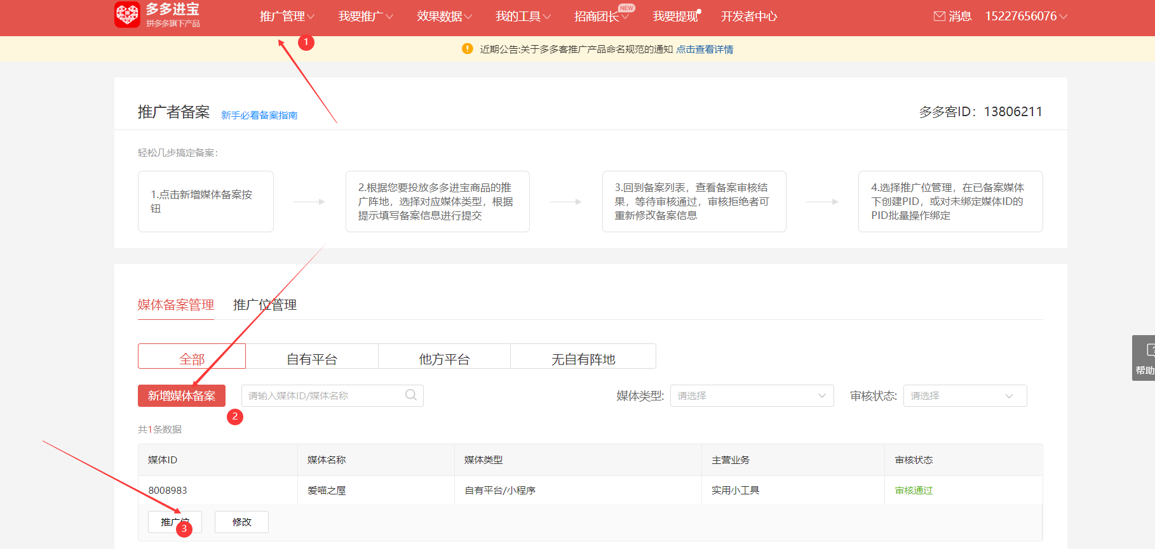Viewport: 1155px width, 549px height.
Task: Expand the 推广管理 menu
Action: (x=287, y=17)
